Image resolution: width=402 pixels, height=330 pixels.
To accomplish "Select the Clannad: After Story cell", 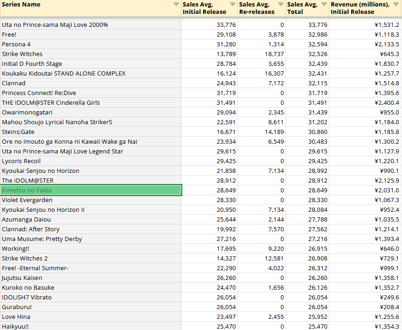I will click(91, 229).
